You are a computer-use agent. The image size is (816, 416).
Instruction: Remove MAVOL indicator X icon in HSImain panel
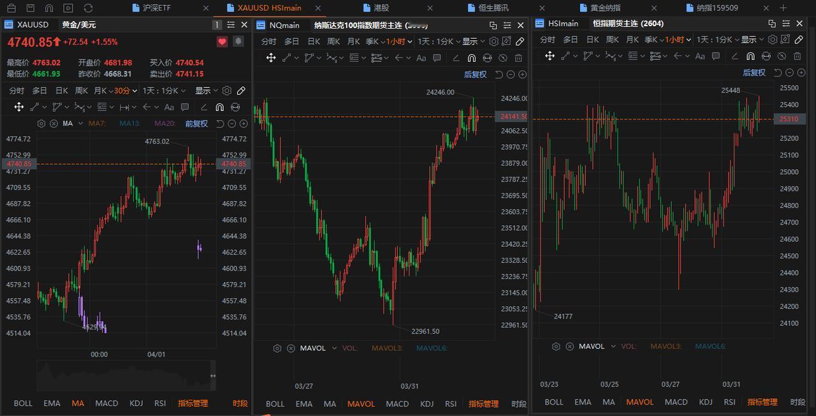570,346
